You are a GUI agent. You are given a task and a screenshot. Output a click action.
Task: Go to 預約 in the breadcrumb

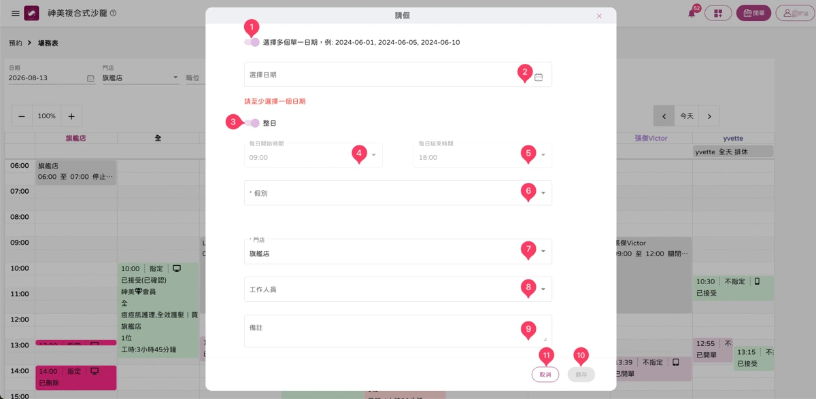point(16,43)
